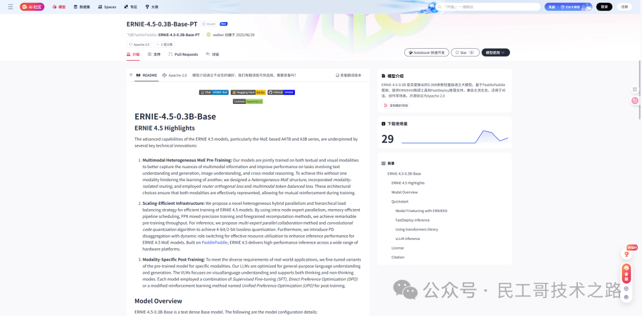This screenshot has height=316, width=642.
Task: Jump to Model Overview in contents
Action: [x=405, y=192]
